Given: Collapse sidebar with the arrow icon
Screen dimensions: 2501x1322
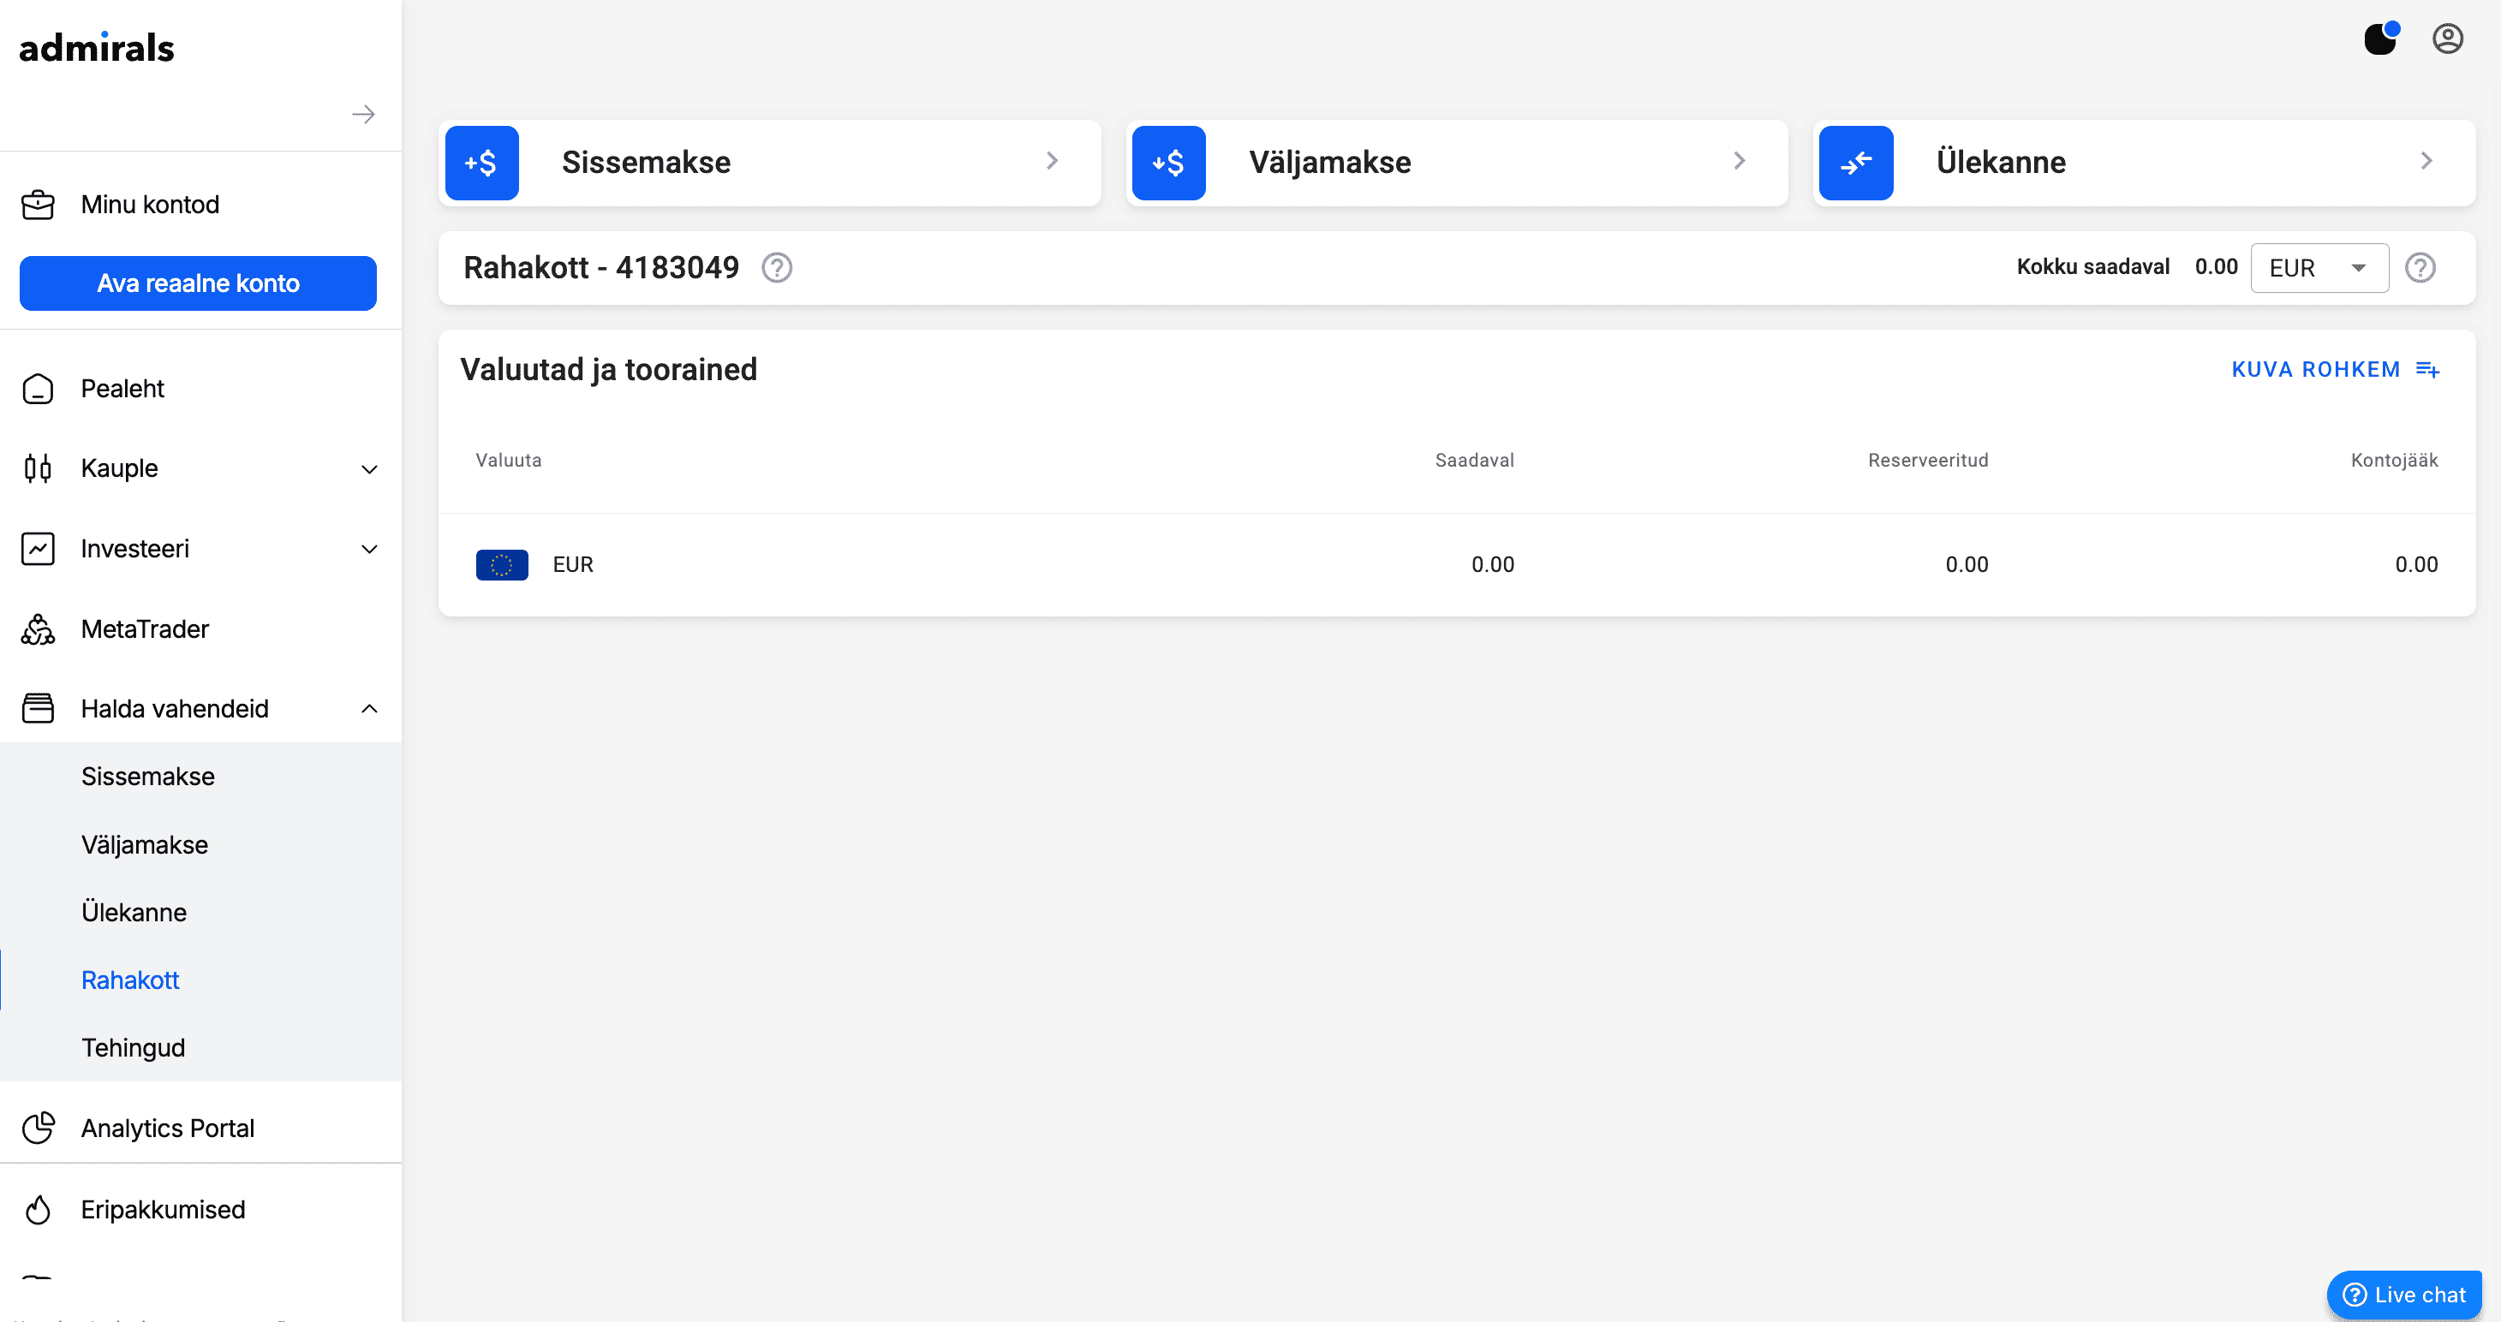Looking at the screenshot, I should point(363,115).
